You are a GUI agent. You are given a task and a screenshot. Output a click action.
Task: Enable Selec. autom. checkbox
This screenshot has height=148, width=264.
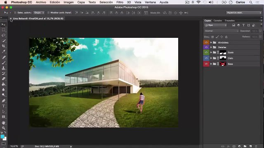coord(15,13)
